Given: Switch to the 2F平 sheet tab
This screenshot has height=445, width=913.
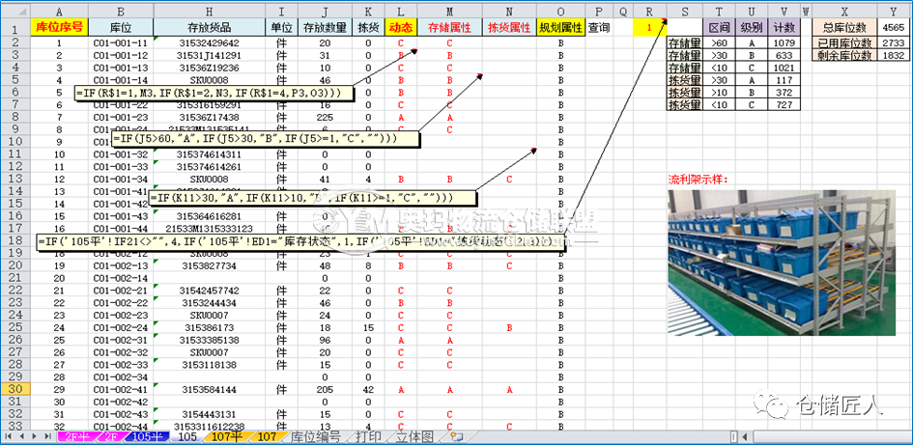Looking at the screenshot, I should tap(78, 436).
